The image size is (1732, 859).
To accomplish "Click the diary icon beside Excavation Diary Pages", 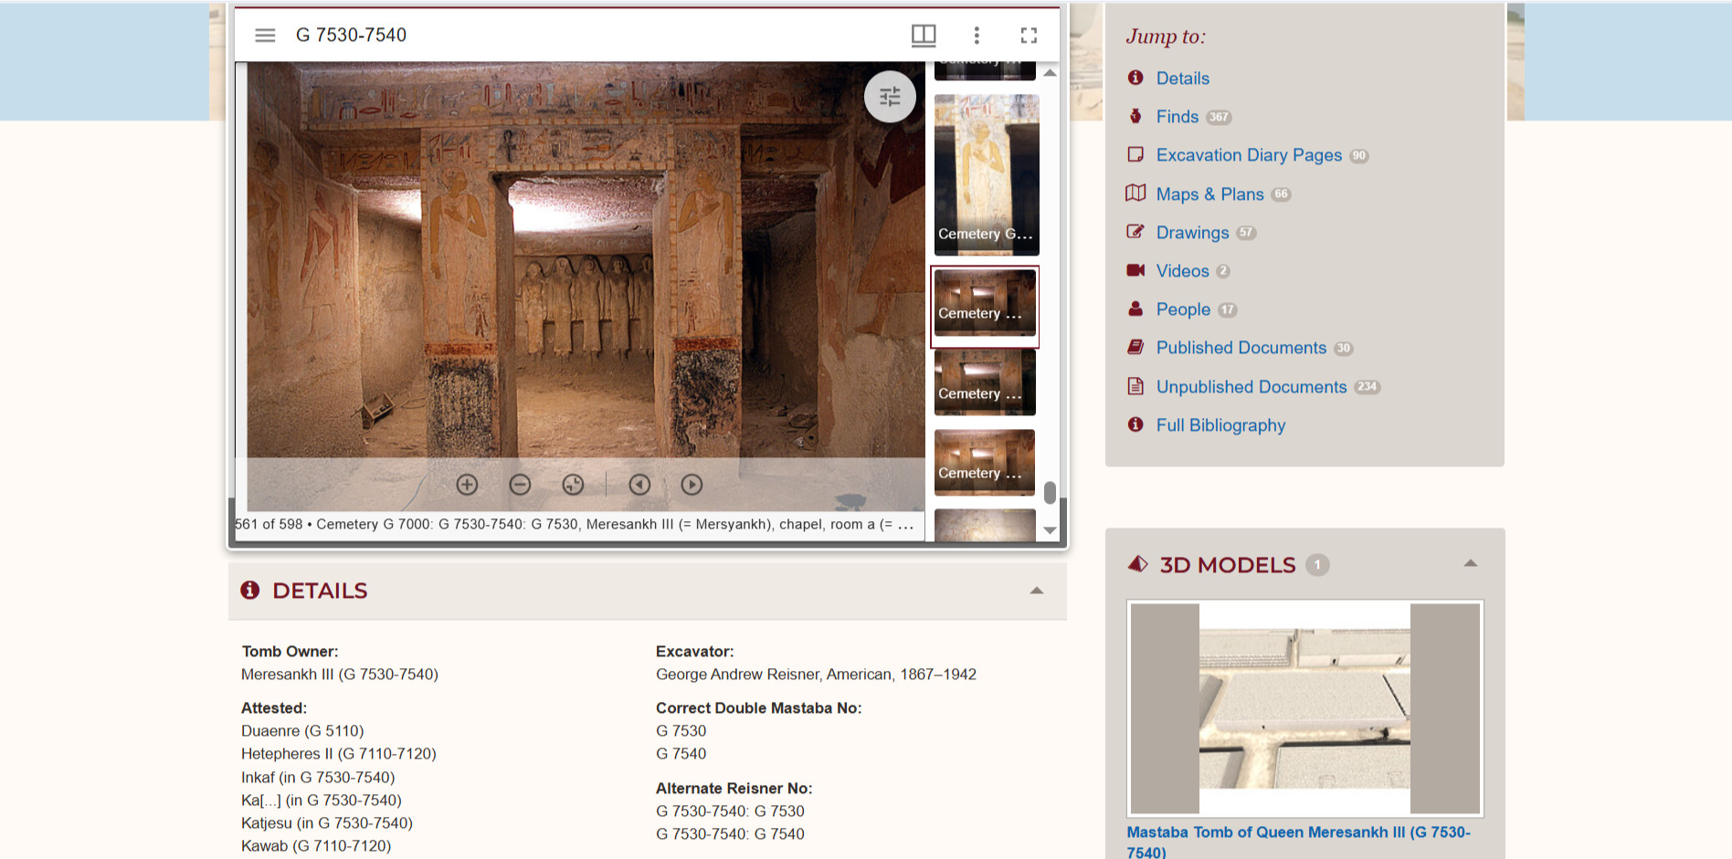I will [1135, 154].
